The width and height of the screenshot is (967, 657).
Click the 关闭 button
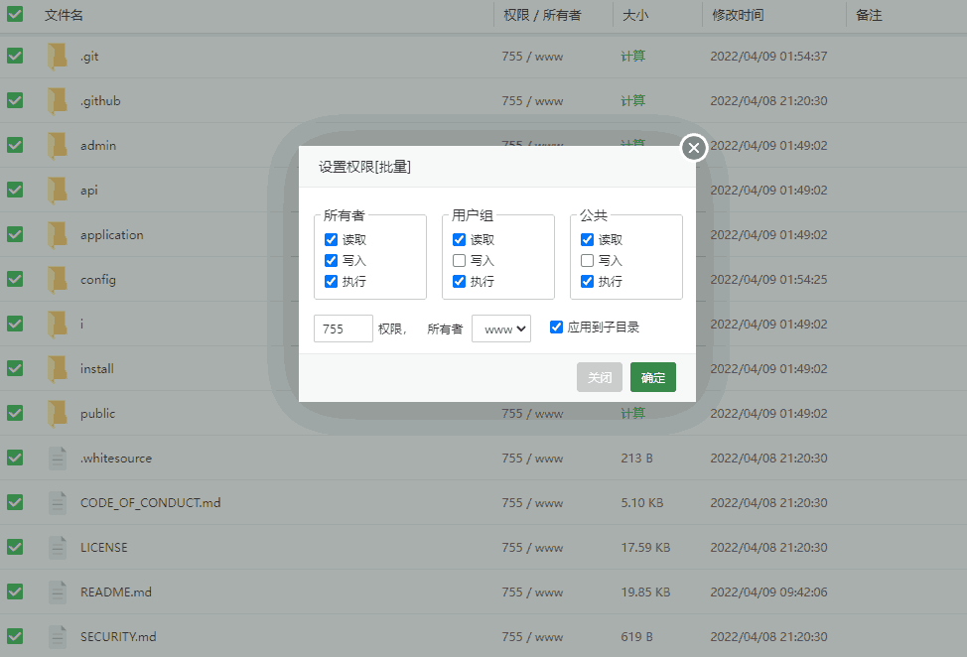tap(600, 377)
